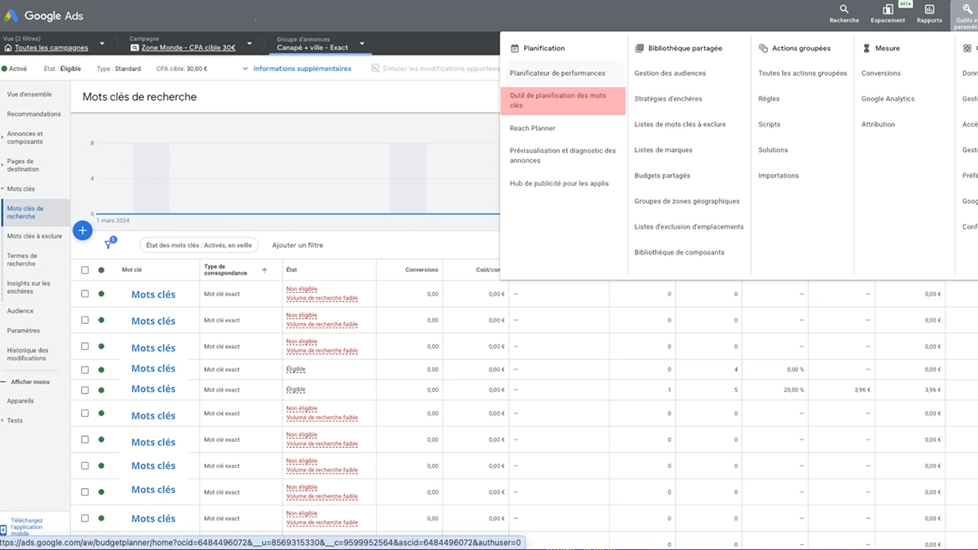The height and width of the screenshot is (550, 978).
Task: Click the État des mots clés filter chip
Action: [199, 245]
